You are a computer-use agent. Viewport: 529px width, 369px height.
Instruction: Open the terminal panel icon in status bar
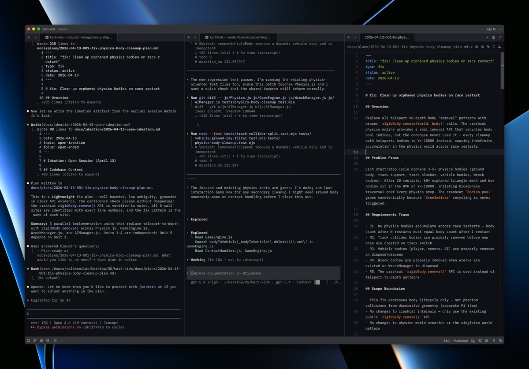point(480,341)
